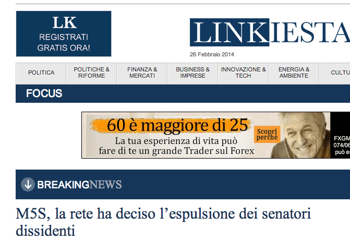This screenshot has width=350, height=240.
Task: Click the black FXGM ad panel
Action: click(x=340, y=135)
